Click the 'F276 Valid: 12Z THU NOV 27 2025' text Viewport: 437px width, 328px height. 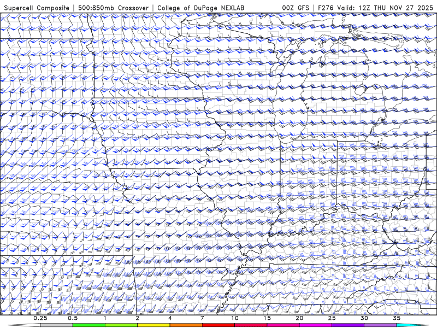(x=375, y=8)
